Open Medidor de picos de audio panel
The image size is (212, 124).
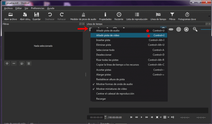click(83, 16)
